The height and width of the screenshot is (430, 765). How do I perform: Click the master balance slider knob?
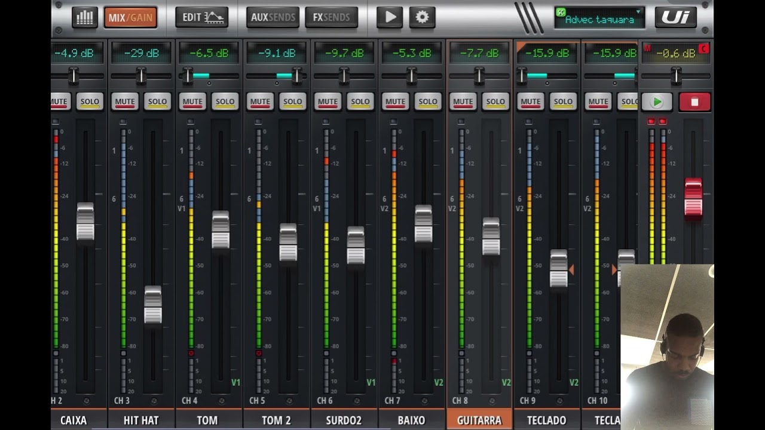(676, 75)
